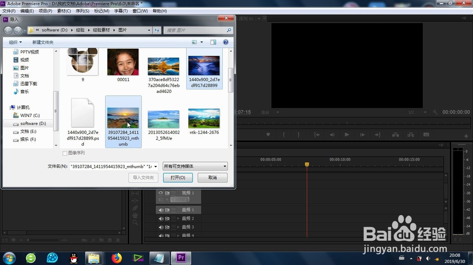Check the 图像序列 checkbox
473x265 pixels.
coord(64,153)
